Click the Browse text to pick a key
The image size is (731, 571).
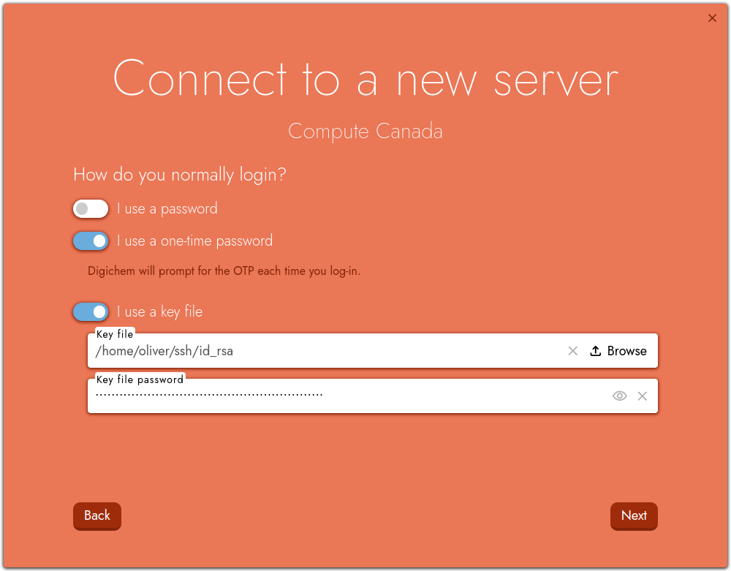(626, 351)
